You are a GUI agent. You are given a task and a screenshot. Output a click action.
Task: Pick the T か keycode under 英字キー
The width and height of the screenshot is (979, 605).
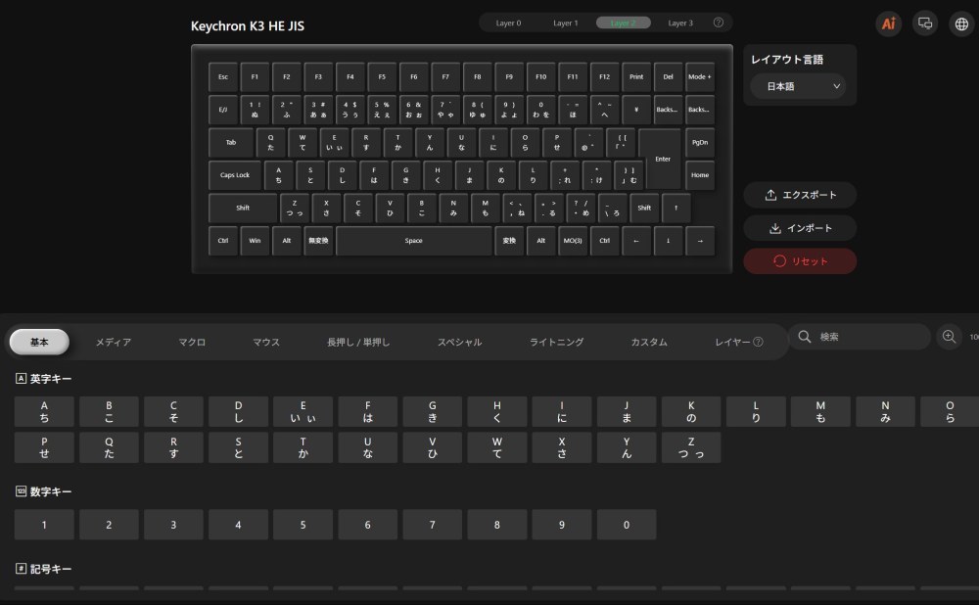303,447
